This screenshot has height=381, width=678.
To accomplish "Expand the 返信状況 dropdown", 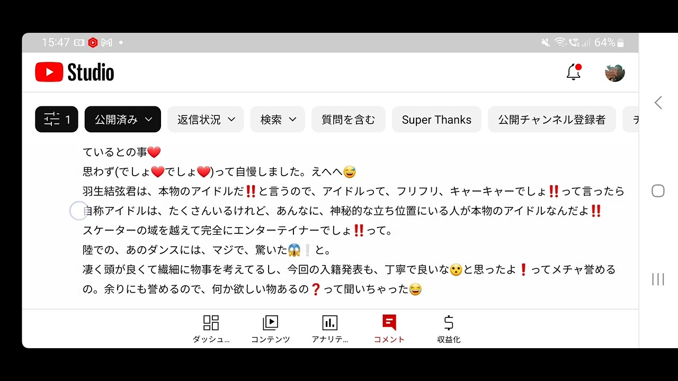I will click(x=206, y=120).
